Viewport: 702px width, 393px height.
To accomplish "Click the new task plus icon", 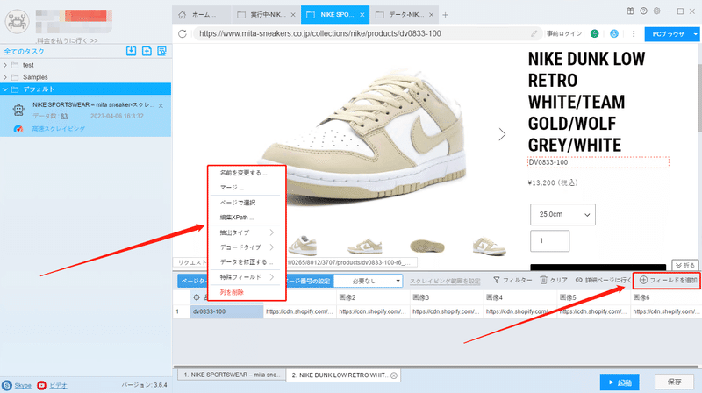I will (147, 51).
